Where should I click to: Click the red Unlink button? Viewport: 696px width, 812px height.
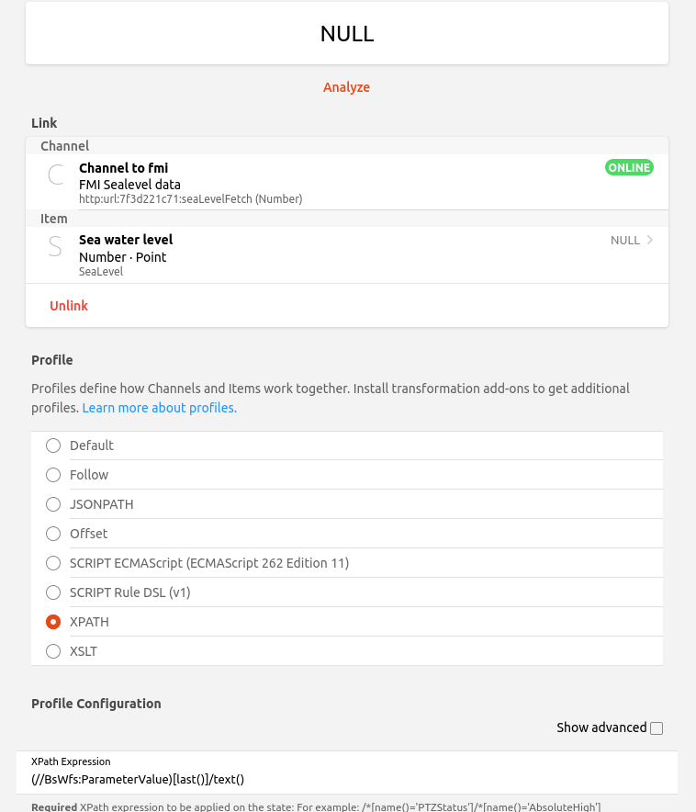tap(69, 306)
